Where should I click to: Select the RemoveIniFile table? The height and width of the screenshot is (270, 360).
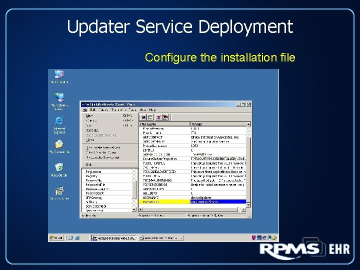(x=95, y=185)
